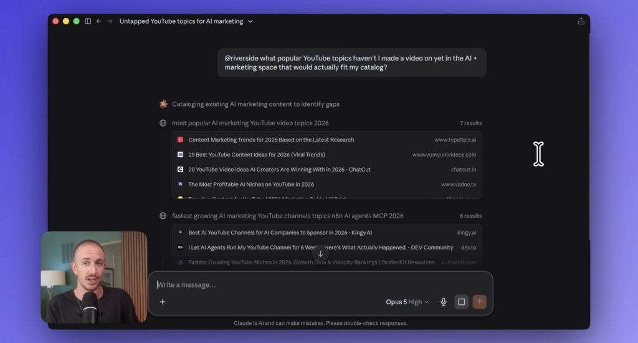
Task: Click globe icon beside 'most popular AI marketing' search
Action: click(x=163, y=123)
